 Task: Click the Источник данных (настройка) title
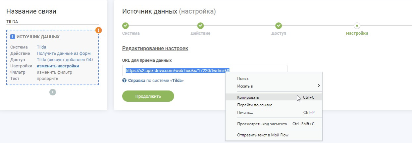pyautogui.click(x=169, y=12)
